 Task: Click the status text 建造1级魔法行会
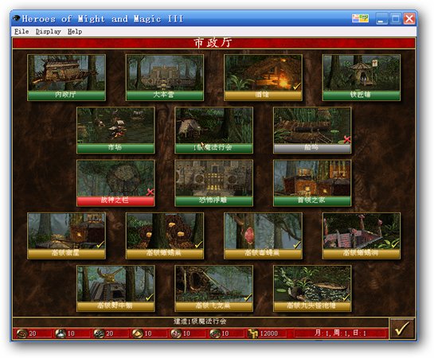click(200, 321)
